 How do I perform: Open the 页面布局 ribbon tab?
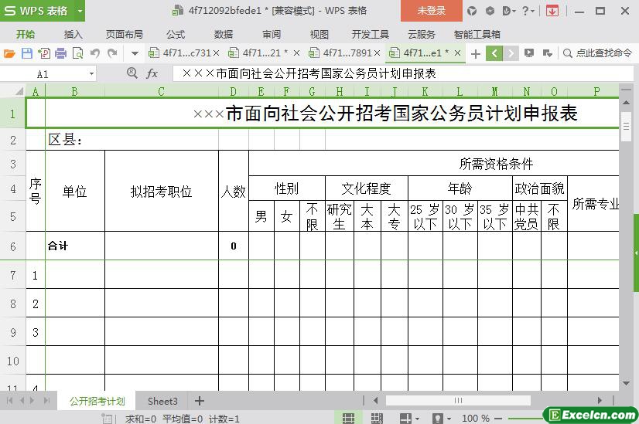[125, 35]
